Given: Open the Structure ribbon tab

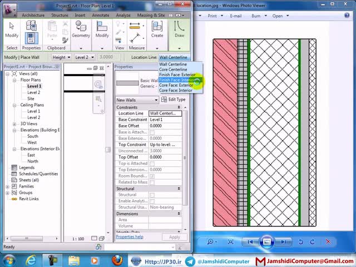Looking at the screenshot, I should coord(60,15).
